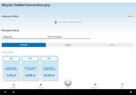Open the Usługi ticket icon

(122, 85)
